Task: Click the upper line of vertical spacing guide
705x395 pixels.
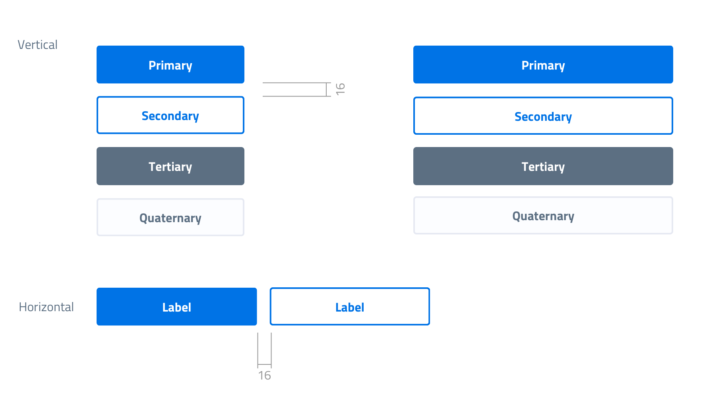Action: click(x=294, y=83)
